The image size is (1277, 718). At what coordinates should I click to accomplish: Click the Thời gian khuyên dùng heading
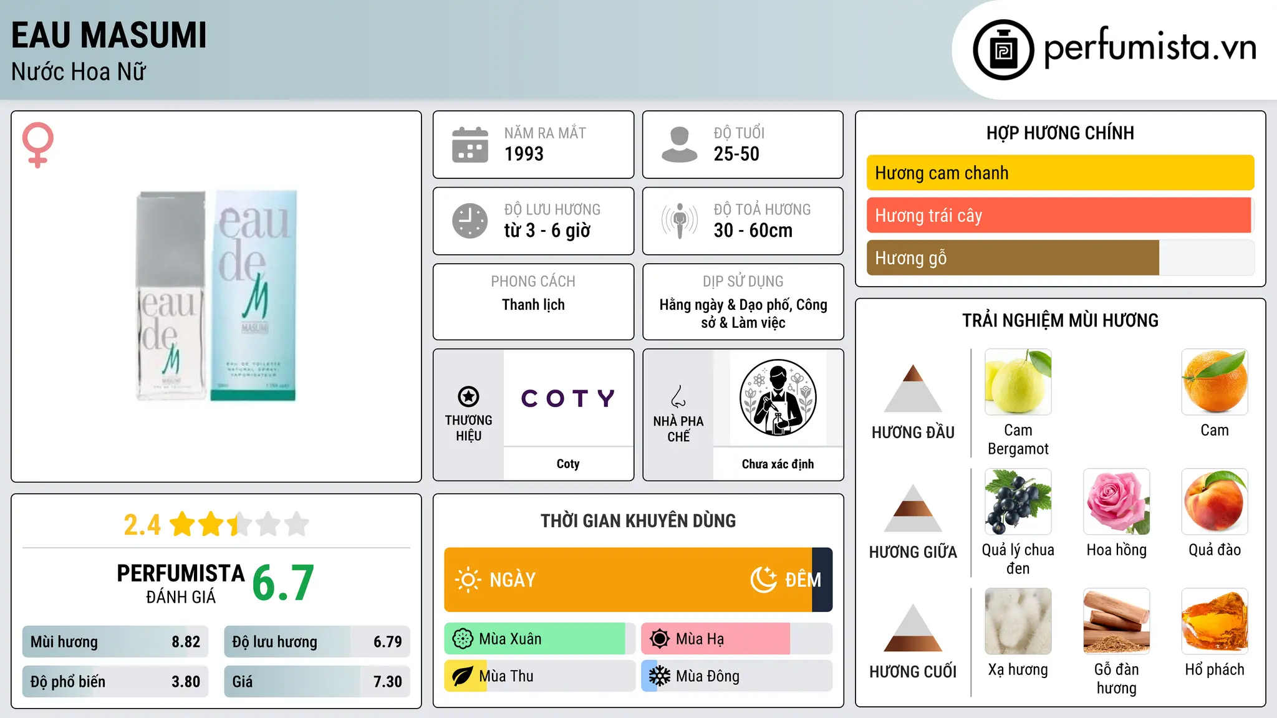638,520
